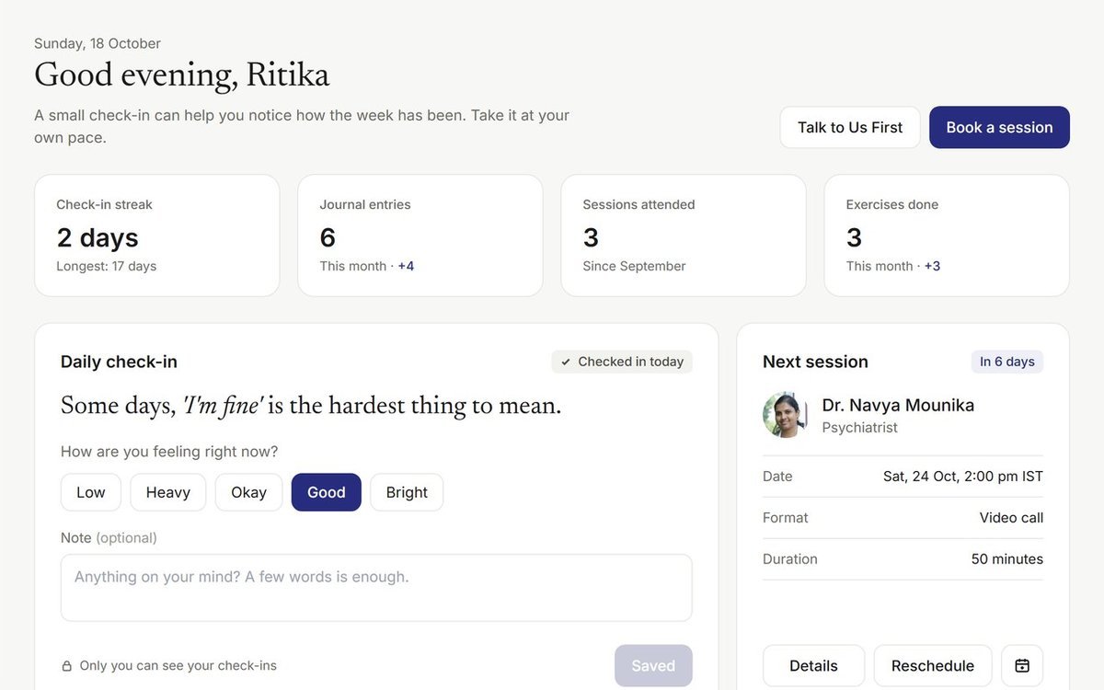Click the Saved button
The image size is (1104, 690).
pos(653,665)
